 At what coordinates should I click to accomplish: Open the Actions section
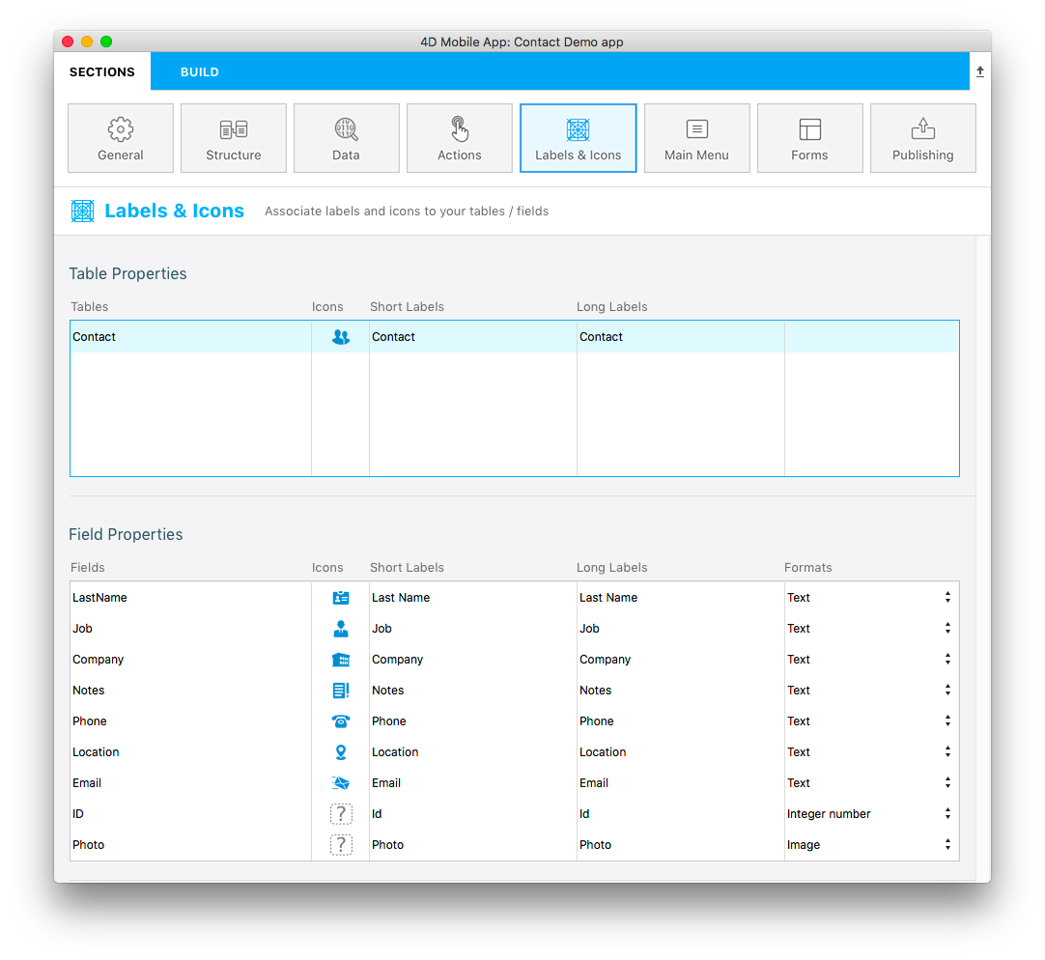click(x=459, y=138)
